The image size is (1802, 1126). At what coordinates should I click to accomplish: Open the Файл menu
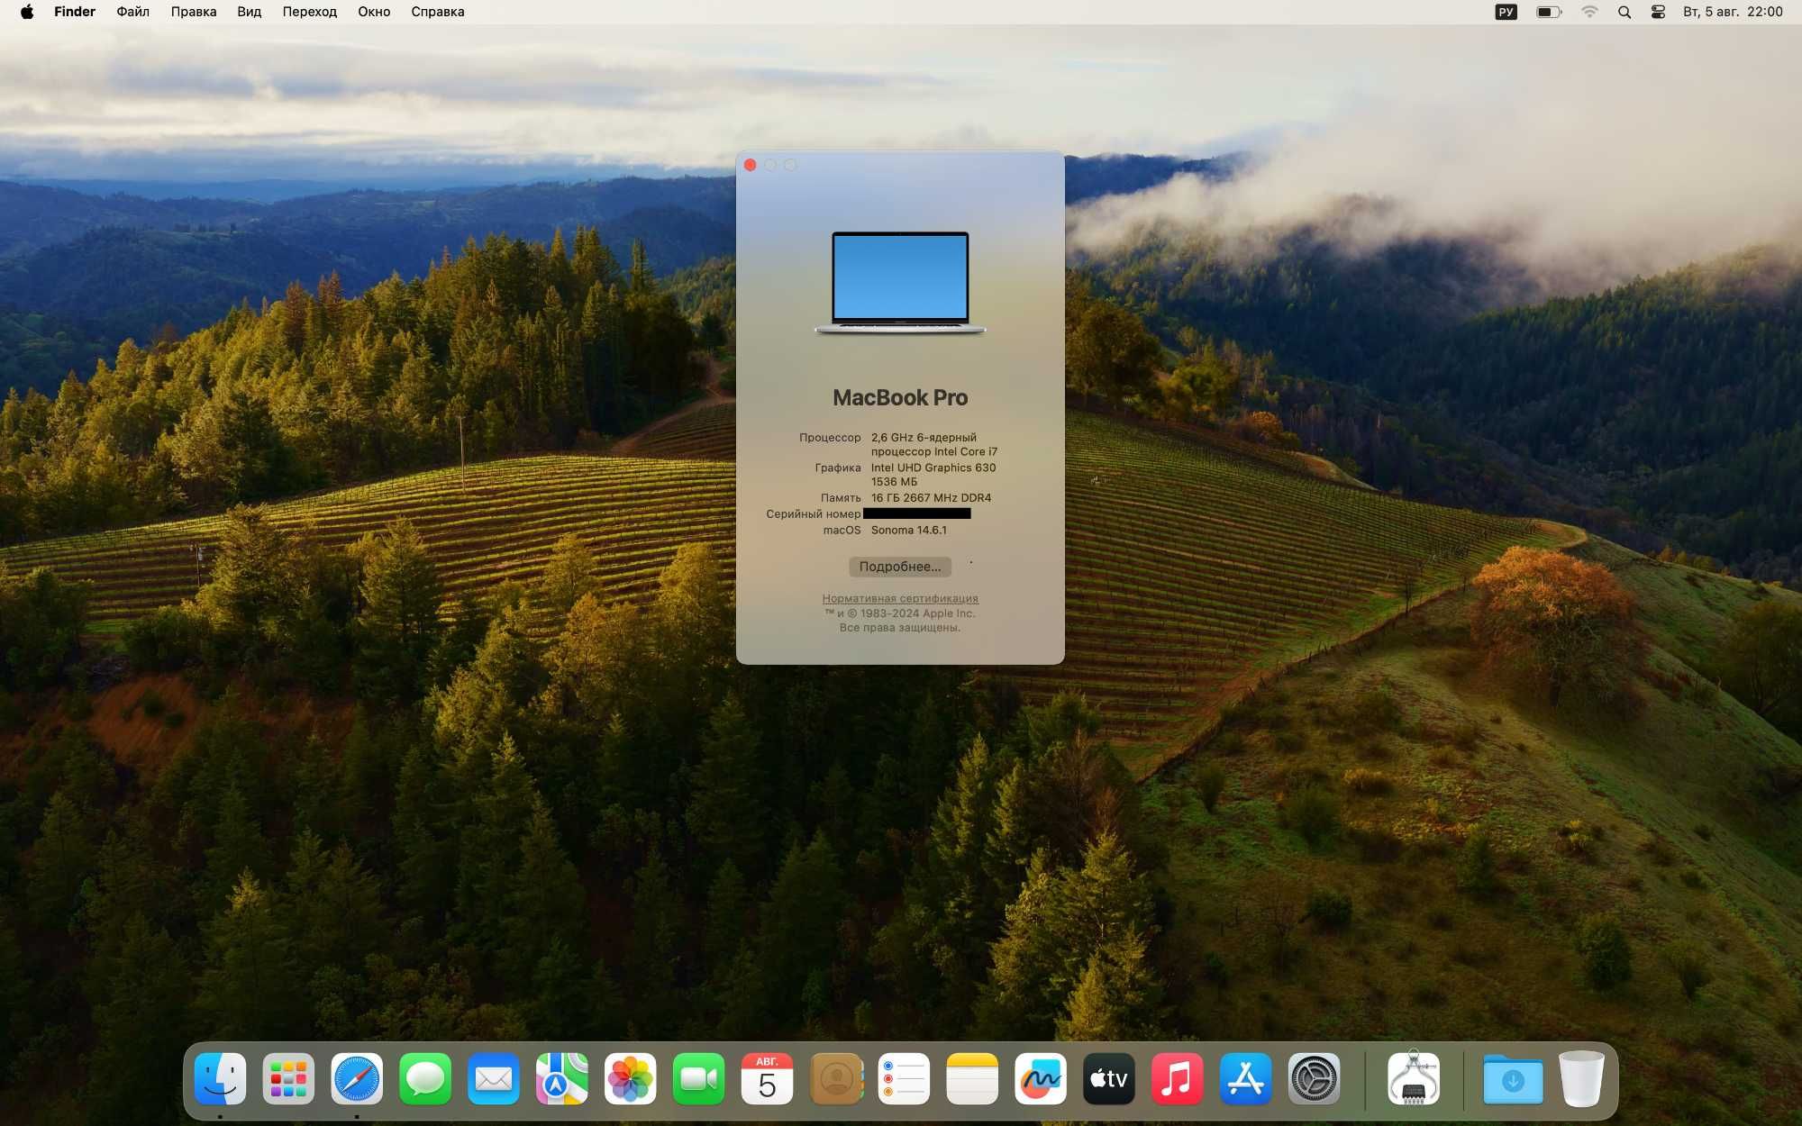coord(133,12)
